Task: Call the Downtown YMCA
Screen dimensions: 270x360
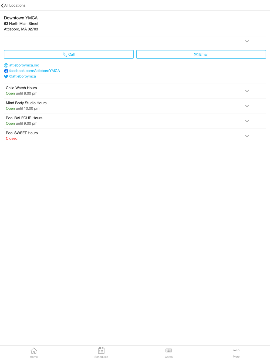Action: pos(69,54)
